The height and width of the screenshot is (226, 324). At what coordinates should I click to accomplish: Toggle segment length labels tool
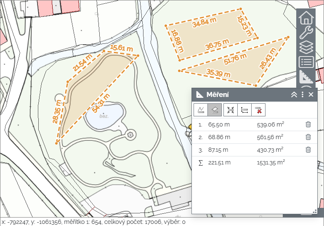click(245, 110)
